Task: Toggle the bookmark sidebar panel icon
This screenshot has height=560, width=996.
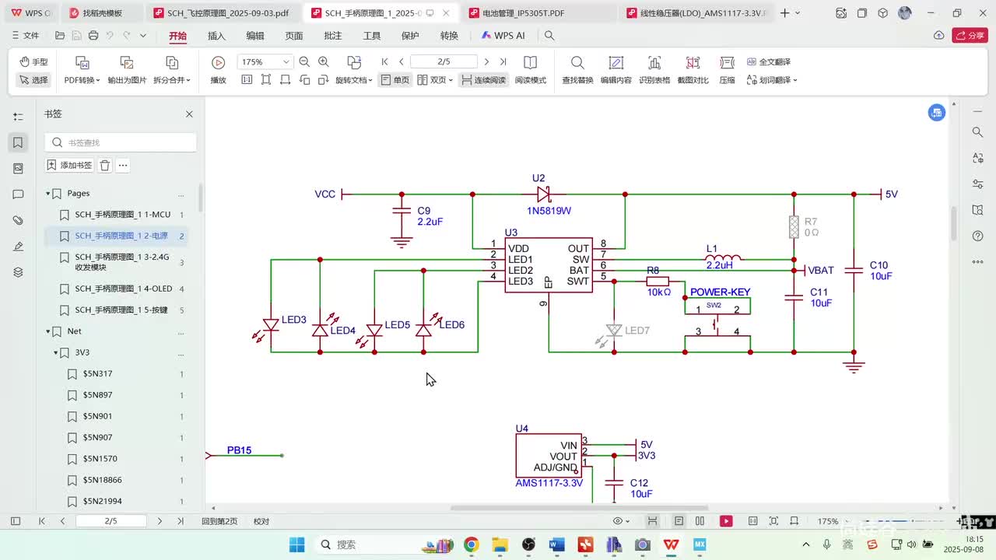Action: pyautogui.click(x=18, y=142)
